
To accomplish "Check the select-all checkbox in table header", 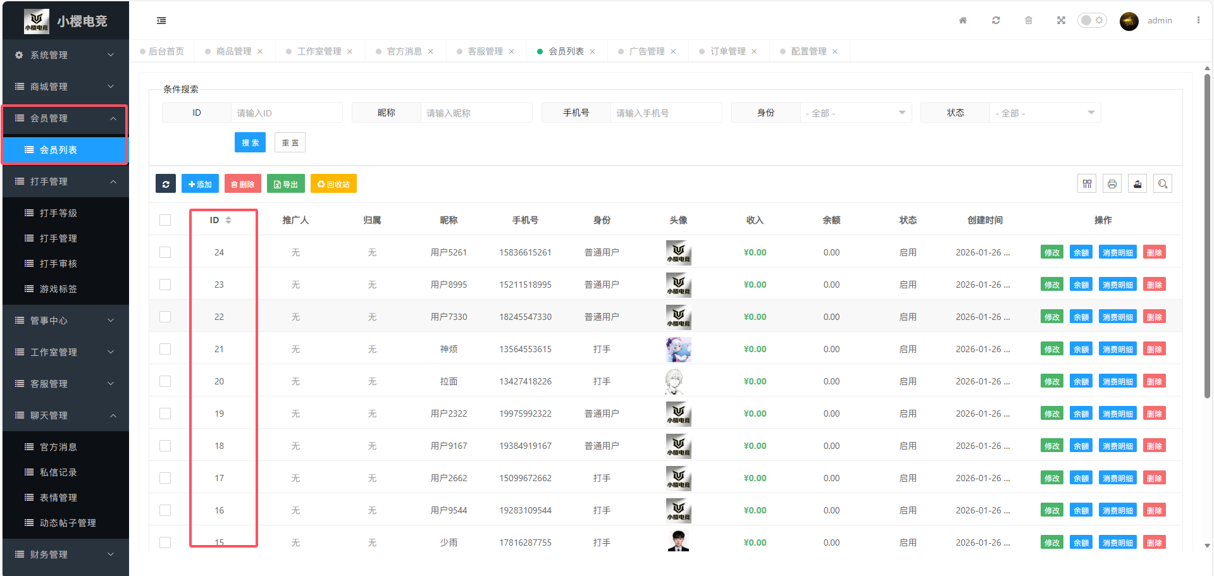I will pos(165,220).
